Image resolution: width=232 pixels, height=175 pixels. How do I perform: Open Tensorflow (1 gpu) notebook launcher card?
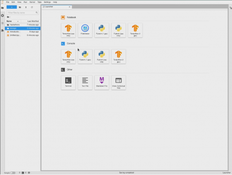[135, 30]
